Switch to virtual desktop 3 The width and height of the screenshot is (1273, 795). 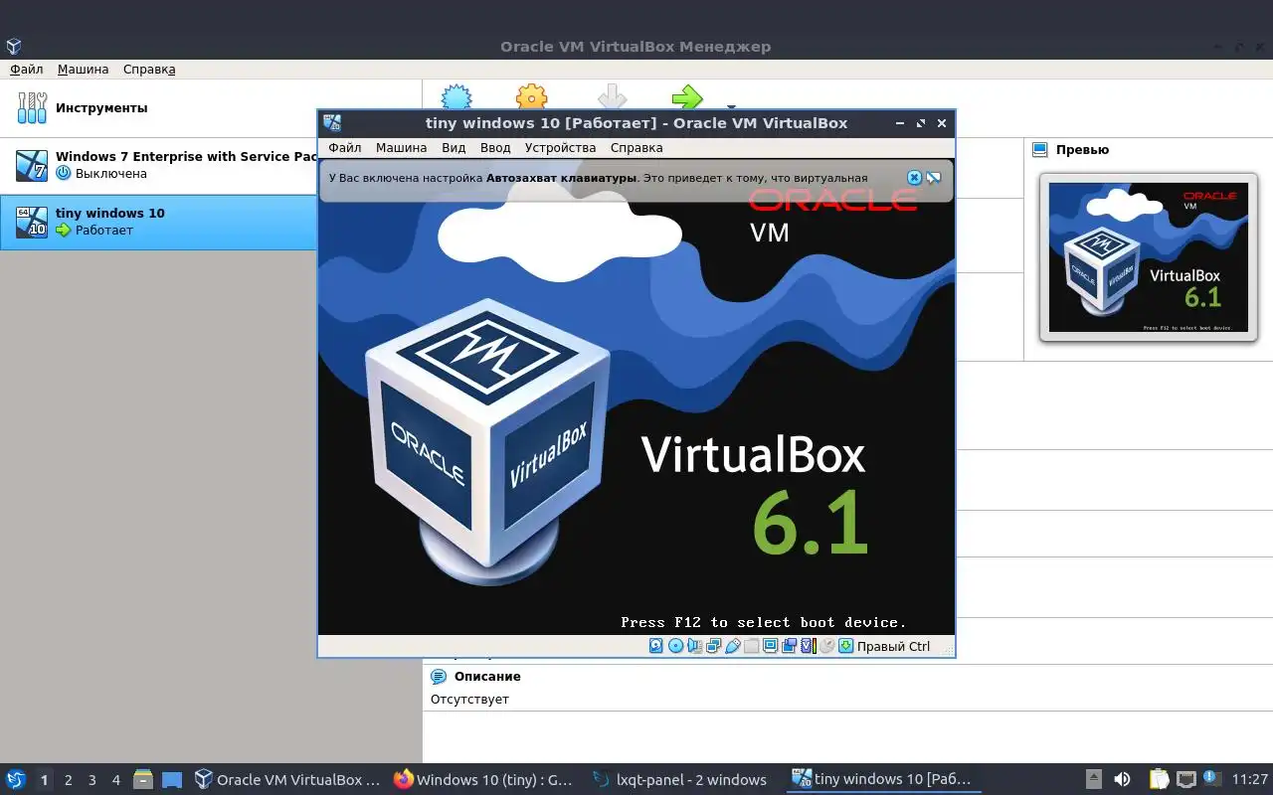(91, 780)
